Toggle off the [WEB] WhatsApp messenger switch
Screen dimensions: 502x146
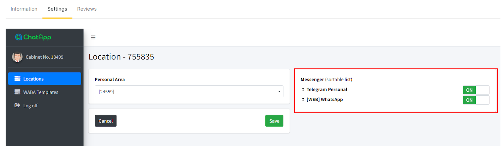[476, 100]
